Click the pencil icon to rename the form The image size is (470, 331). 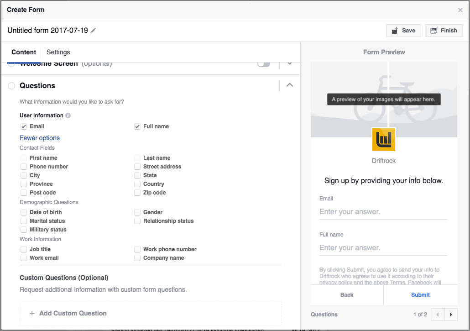point(94,30)
